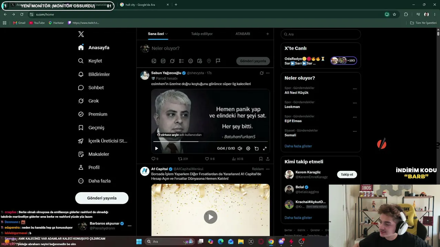
Task: Open Tüm Yer İşaretleri bookmarks folder
Action: [423, 23]
